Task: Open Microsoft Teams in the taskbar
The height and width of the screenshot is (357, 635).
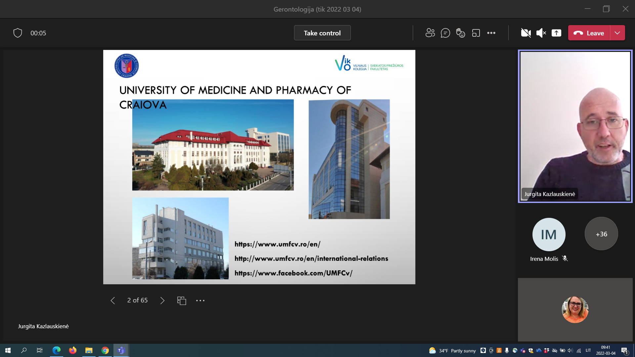Action: pyautogui.click(x=121, y=350)
